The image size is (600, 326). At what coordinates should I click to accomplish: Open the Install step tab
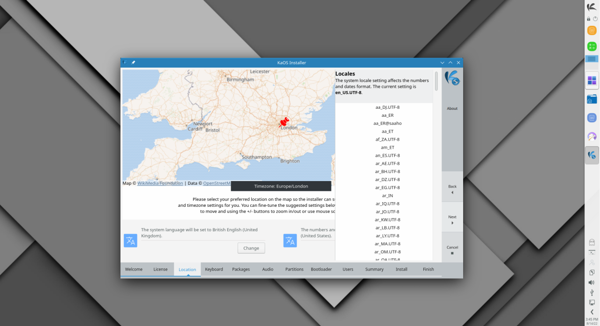pyautogui.click(x=401, y=269)
